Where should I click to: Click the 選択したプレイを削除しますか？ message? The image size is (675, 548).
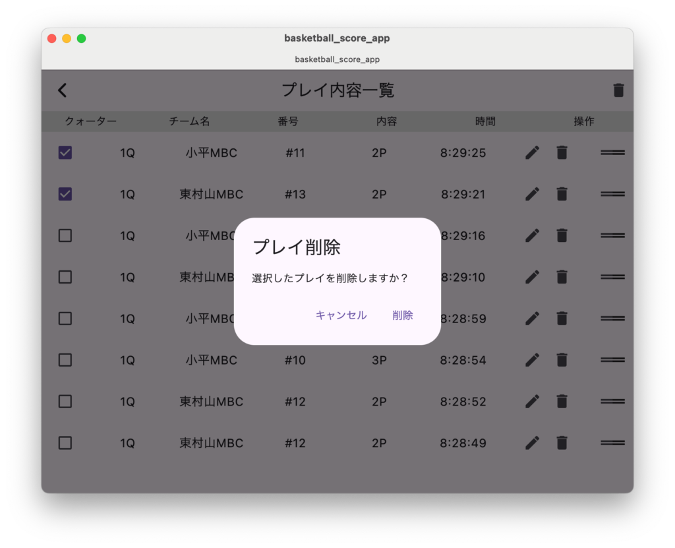point(330,278)
